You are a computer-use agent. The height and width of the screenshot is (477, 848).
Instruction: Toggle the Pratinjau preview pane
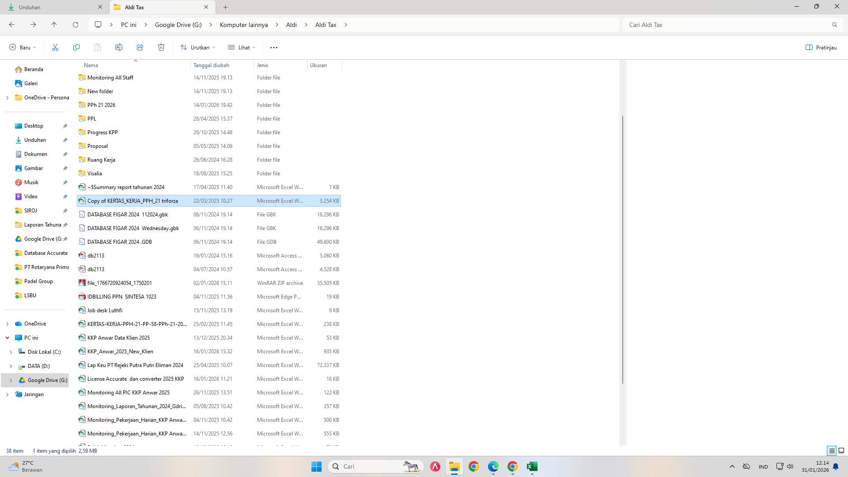click(x=821, y=47)
